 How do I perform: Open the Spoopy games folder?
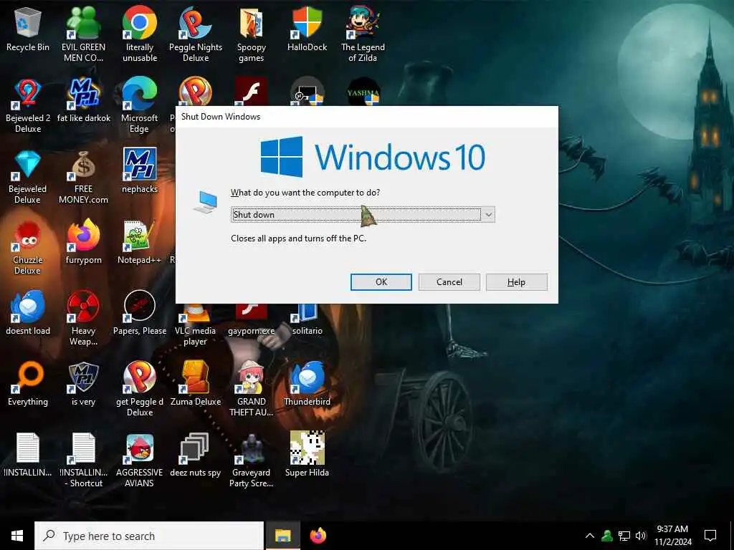click(252, 34)
